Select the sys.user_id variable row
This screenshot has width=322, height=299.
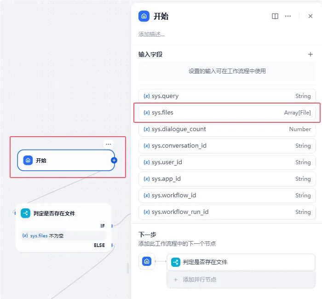coord(227,162)
